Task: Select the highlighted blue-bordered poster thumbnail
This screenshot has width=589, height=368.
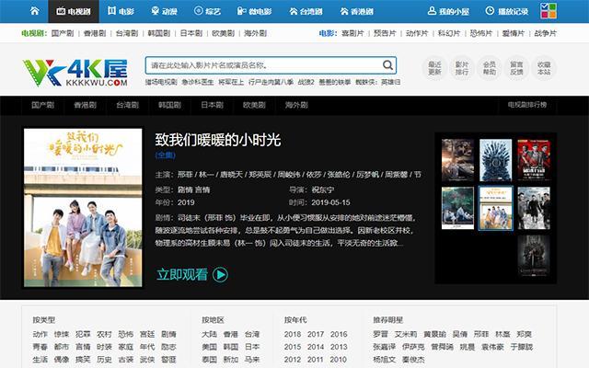Action: (495, 208)
